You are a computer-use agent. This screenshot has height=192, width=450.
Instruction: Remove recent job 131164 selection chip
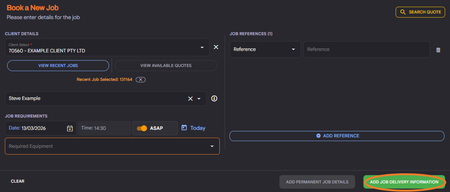[141, 80]
